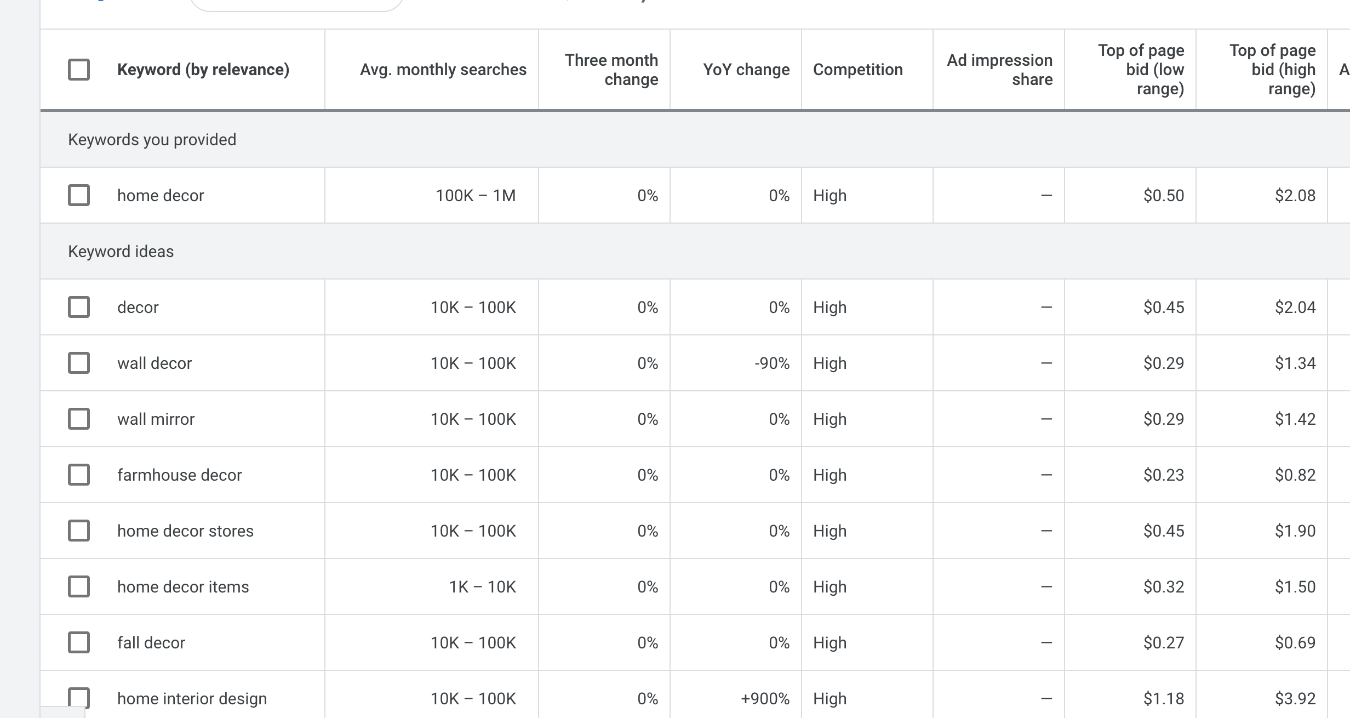This screenshot has height=718, width=1350.
Task: Click the 'home interior design' keyword text
Action: [192, 698]
